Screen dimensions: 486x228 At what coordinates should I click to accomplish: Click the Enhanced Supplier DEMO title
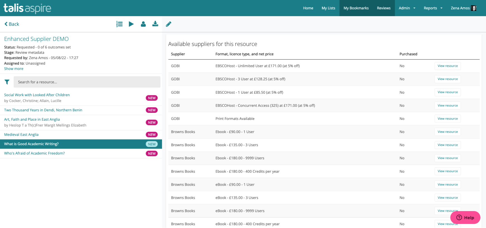tap(36, 39)
